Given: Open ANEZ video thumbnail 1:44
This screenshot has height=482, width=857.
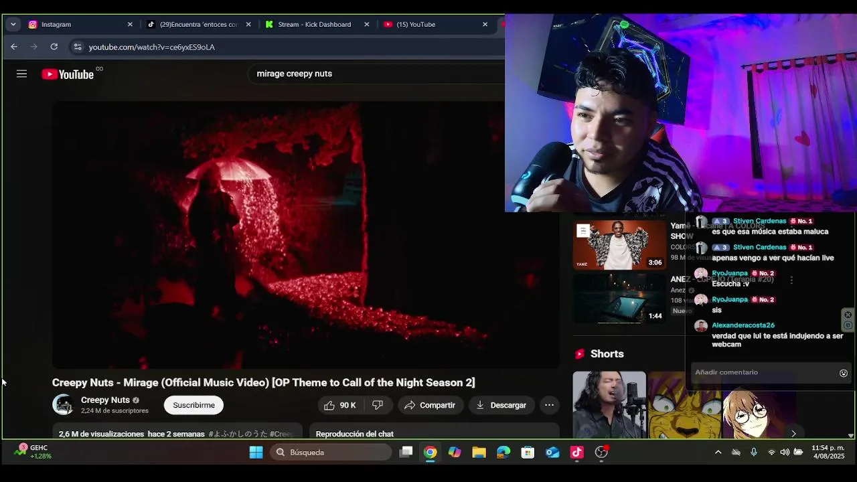Looking at the screenshot, I should click(x=619, y=298).
